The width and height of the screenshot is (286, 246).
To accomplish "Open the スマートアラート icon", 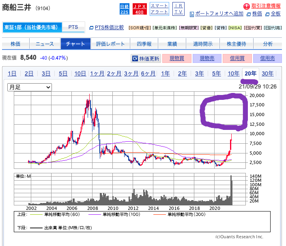I will [x=159, y=9].
